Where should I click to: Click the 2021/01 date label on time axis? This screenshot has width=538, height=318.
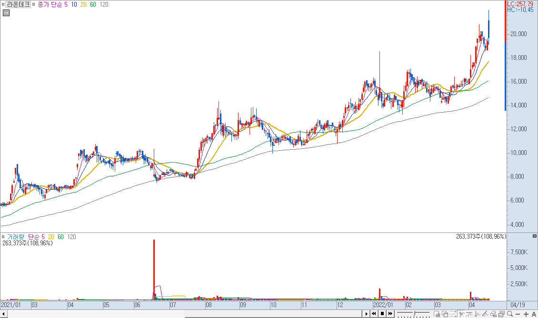pyautogui.click(x=11, y=305)
